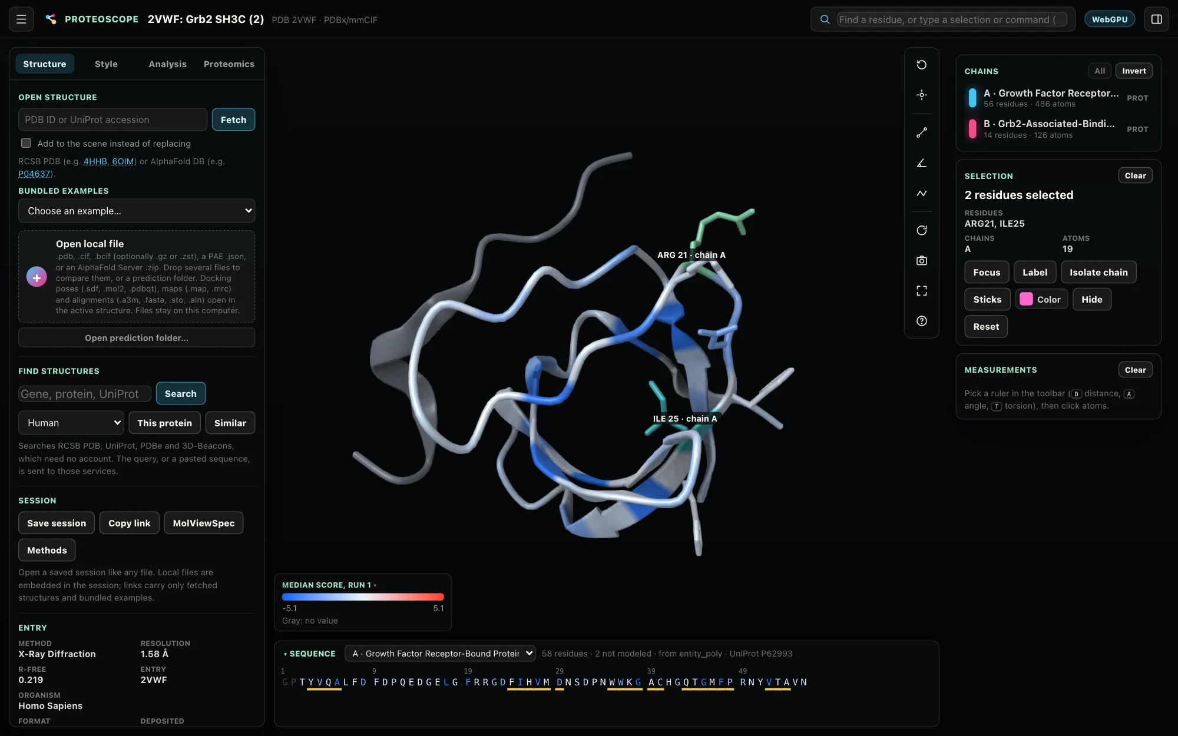This screenshot has height=736, width=1178.
Task: Switch to the Analysis tab
Action: (x=167, y=64)
